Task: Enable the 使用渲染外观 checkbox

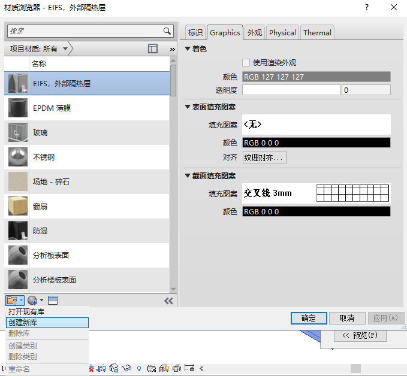Action: point(246,62)
